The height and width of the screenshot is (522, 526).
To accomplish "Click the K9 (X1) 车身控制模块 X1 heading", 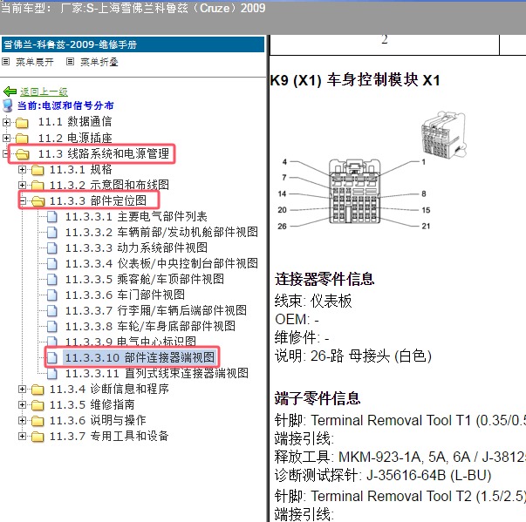I will 355,80.
